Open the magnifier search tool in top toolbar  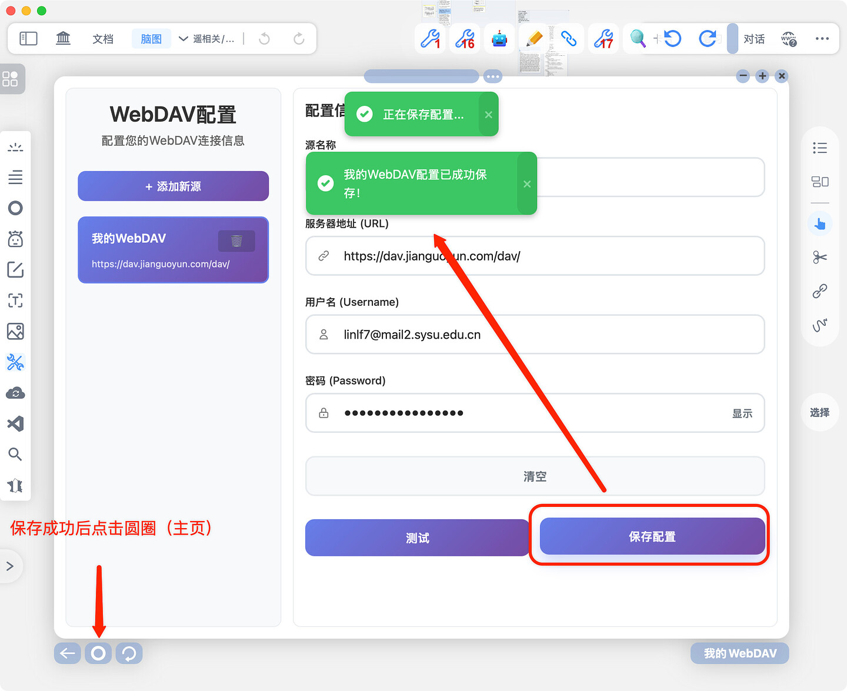pos(638,39)
